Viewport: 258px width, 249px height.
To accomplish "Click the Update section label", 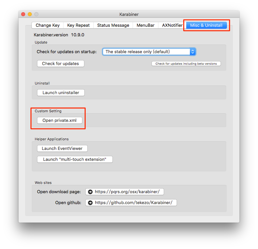I will (x=41, y=42).
